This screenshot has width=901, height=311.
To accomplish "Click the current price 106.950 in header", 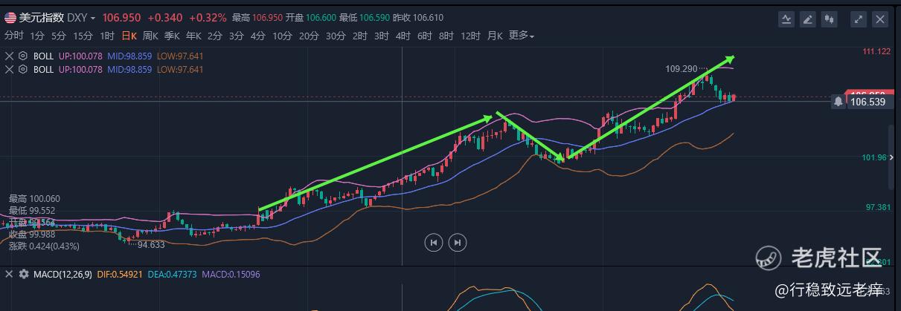I will (x=121, y=17).
